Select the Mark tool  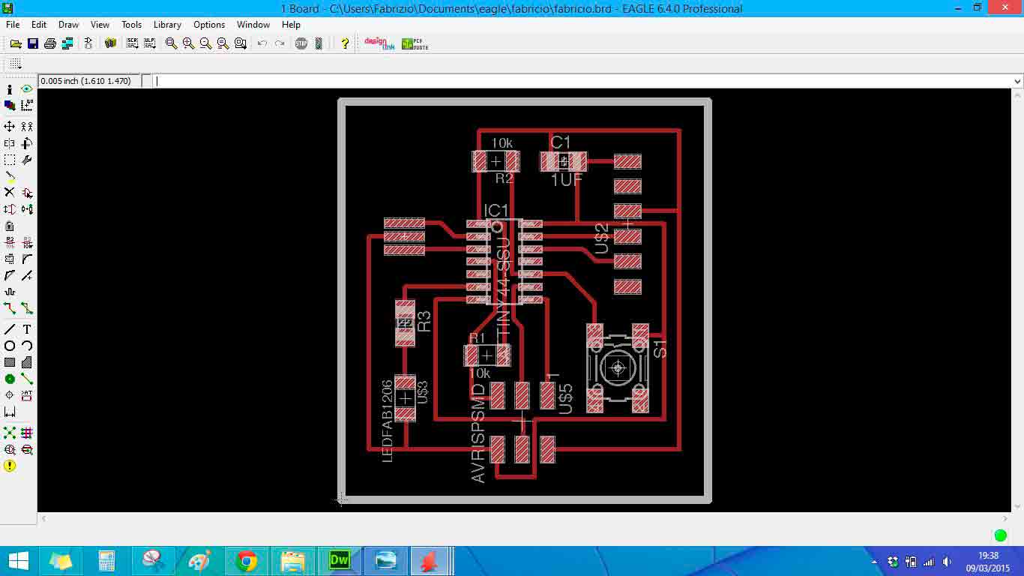coord(27,106)
